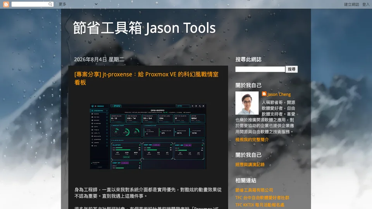372x209 pixels.
Task: Click the 搜尋 search button
Action: coord(291,69)
